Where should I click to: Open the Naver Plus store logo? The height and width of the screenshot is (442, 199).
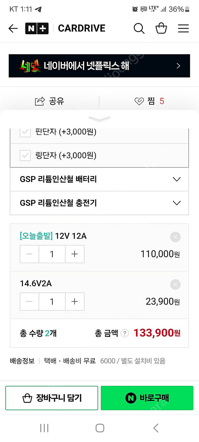[x=37, y=28]
